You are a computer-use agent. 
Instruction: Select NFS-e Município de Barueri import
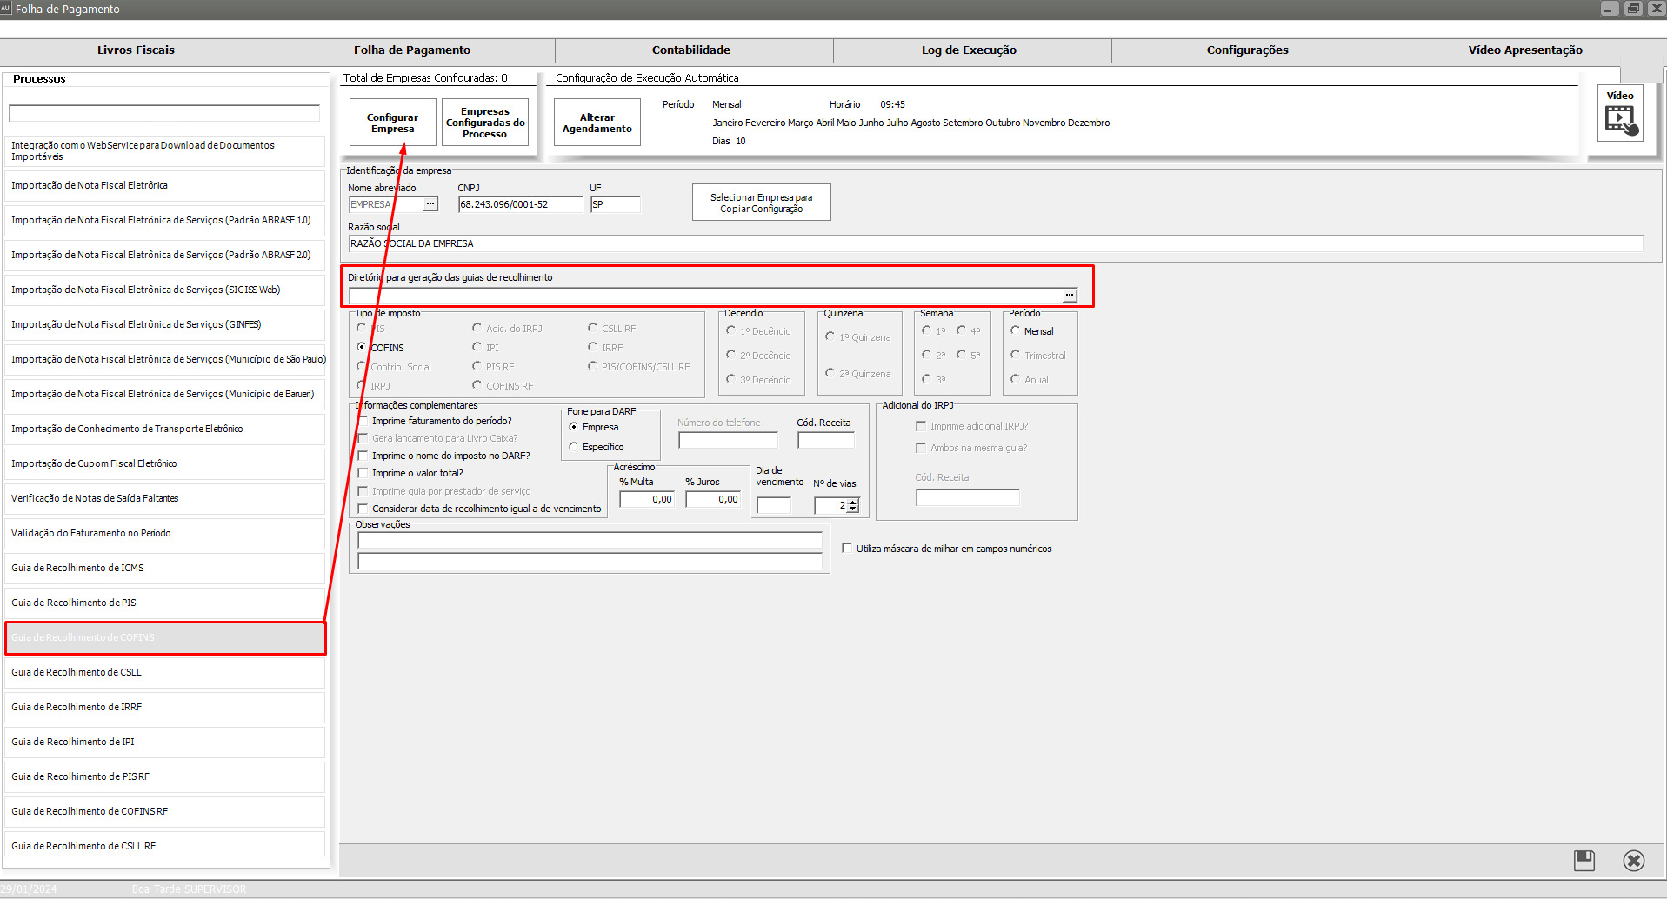[165, 394]
